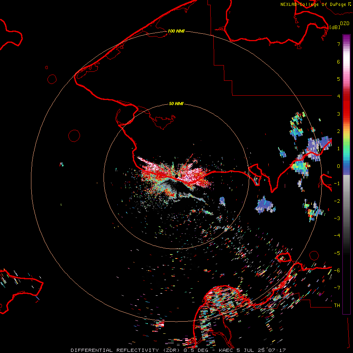
Task: Click the KAEC radar site black center dot
Action: click(177, 176)
